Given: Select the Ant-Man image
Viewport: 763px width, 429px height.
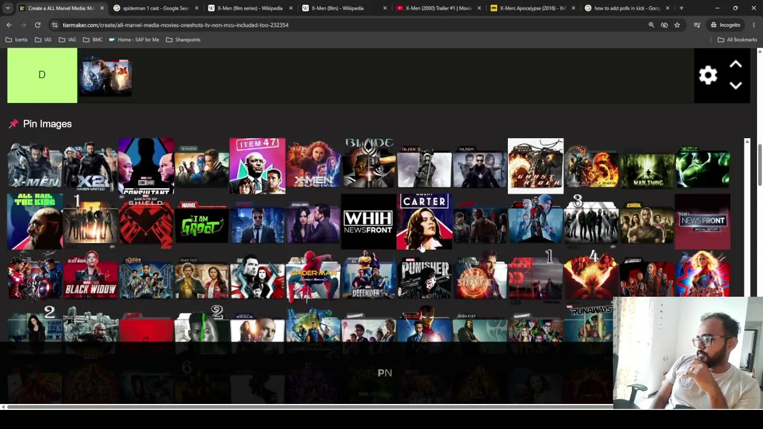Looking at the screenshot, I should pos(535,222).
